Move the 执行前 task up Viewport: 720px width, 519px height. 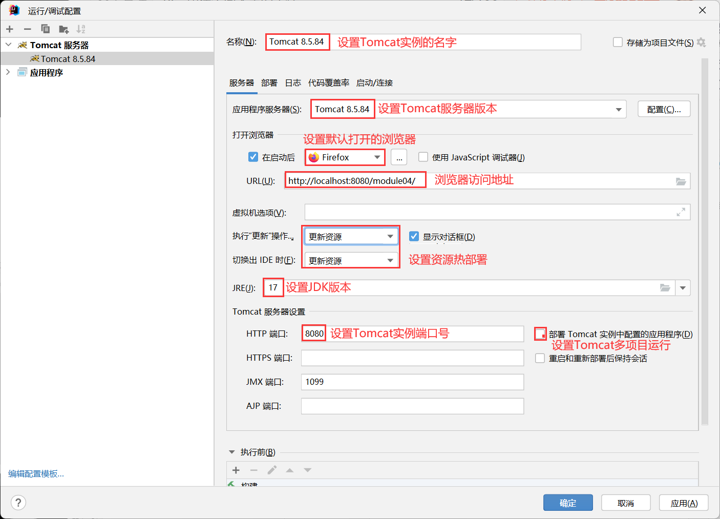pyautogui.click(x=290, y=470)
